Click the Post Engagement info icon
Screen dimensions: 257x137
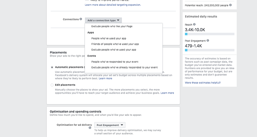tap(208, 41)
